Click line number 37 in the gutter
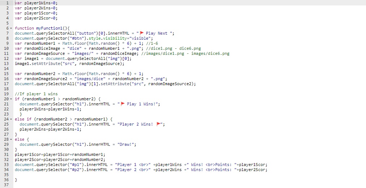This screenshot has height=188, width=366. [6, 185]
